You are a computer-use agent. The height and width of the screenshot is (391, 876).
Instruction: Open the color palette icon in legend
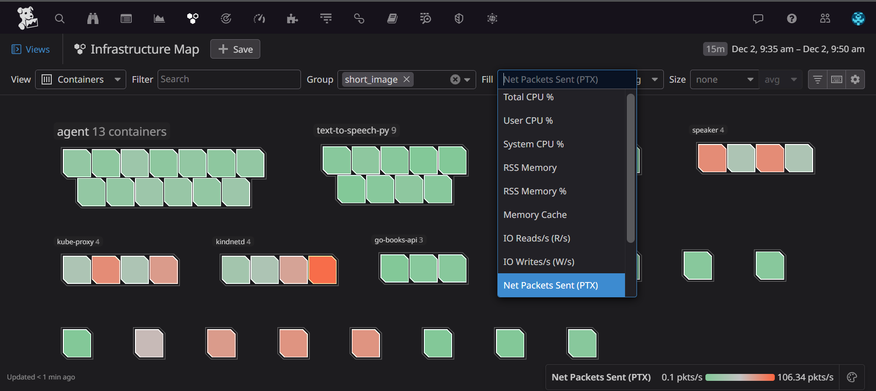pos(852,377)
